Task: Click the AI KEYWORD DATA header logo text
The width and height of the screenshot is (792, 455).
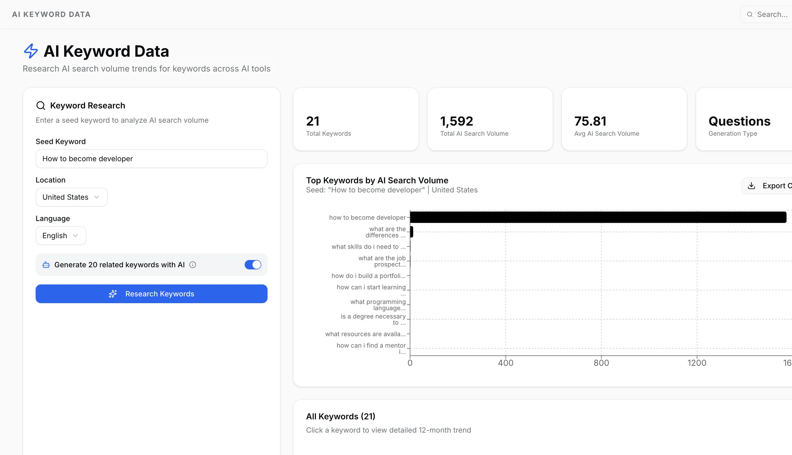Action: 51,14
